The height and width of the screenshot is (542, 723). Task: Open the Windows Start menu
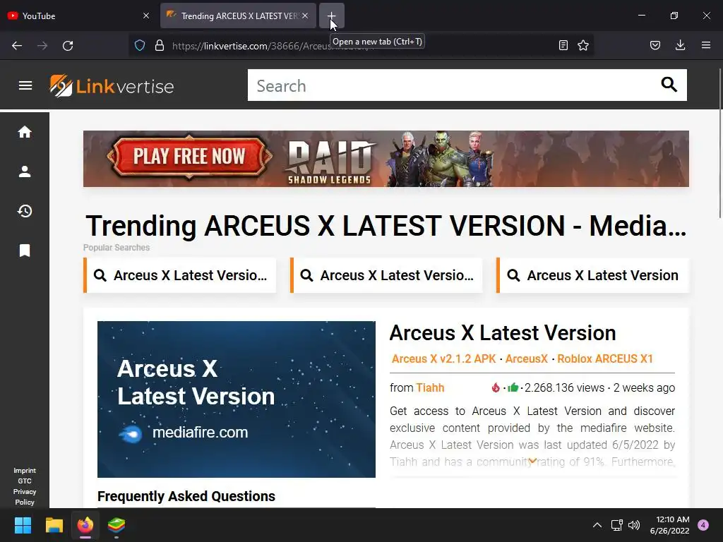23,525
